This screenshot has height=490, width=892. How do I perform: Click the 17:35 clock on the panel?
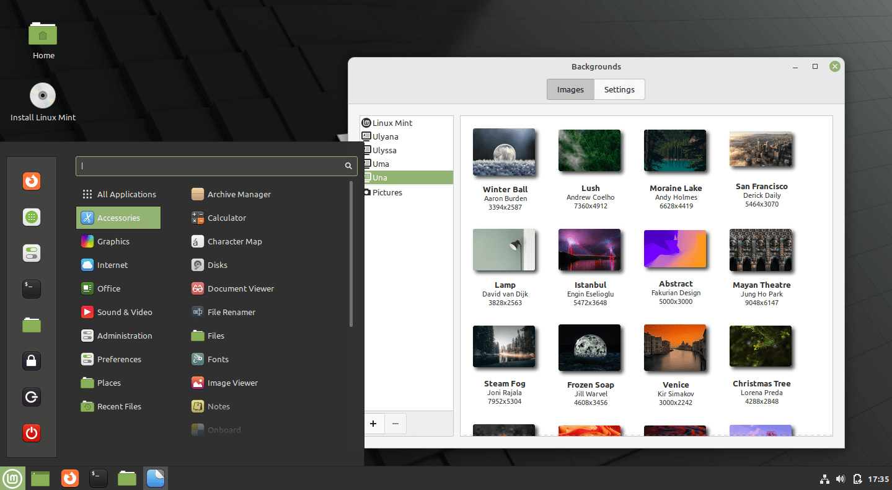pos(878,479)
